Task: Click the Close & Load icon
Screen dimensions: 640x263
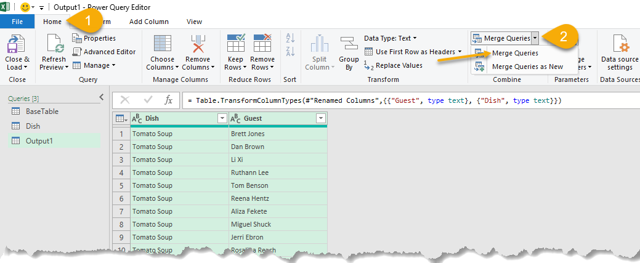Action: pos(16,46)
